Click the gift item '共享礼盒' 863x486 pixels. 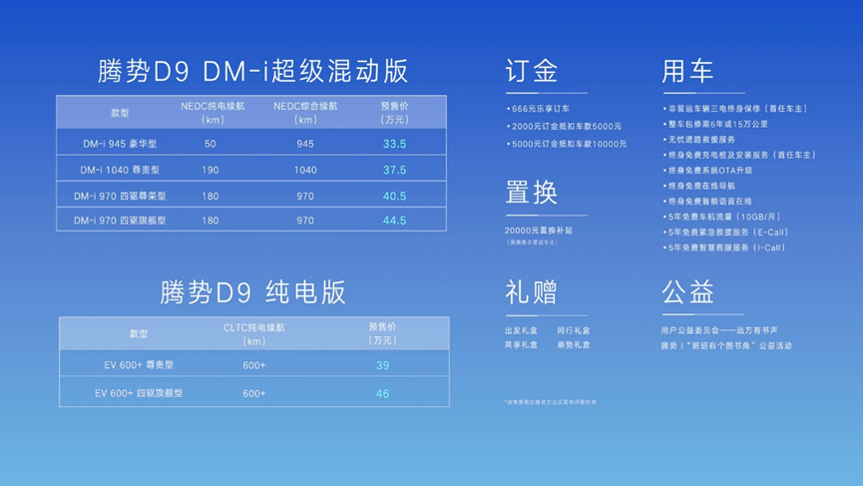(521, 344)
